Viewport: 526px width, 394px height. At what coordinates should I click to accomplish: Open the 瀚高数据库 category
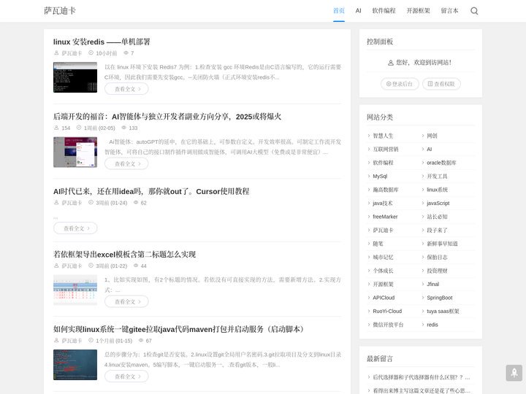[386, 190]
